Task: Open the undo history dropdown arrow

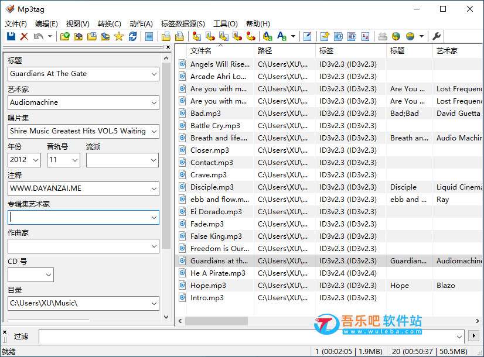Action: tap(50, 36)
